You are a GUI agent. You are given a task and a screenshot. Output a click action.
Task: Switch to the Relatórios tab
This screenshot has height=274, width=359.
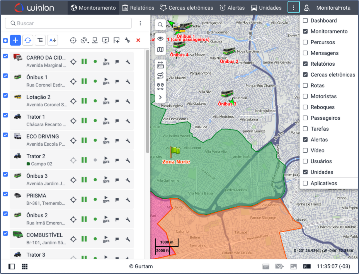(x=138, y=8)
